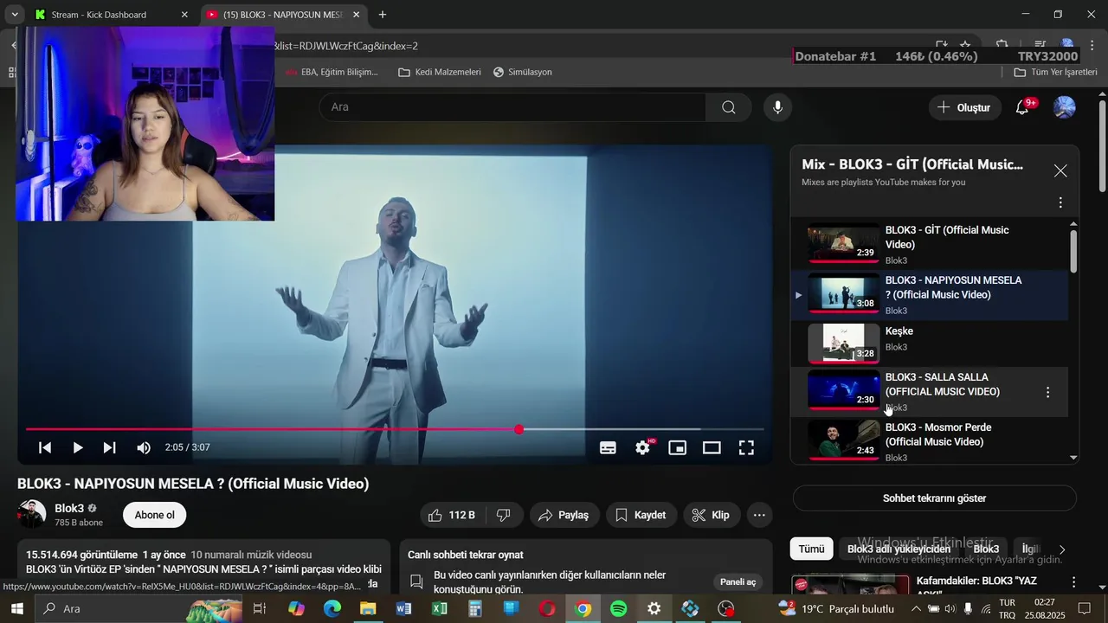Open Spotify from taskbar

click(x=618, y=609)
